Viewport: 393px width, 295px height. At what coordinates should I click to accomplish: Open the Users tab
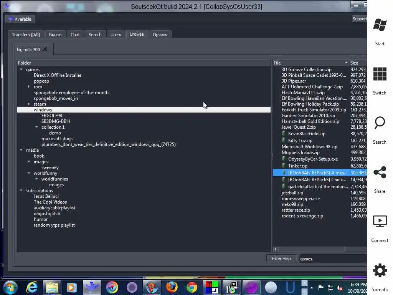(116, 34)
